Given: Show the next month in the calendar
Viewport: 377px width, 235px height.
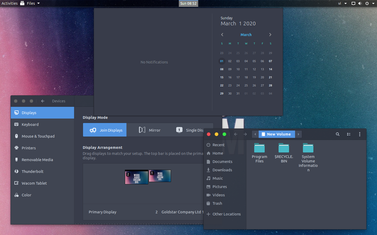Looking at the screenshot, I should (x=270, y=35).
